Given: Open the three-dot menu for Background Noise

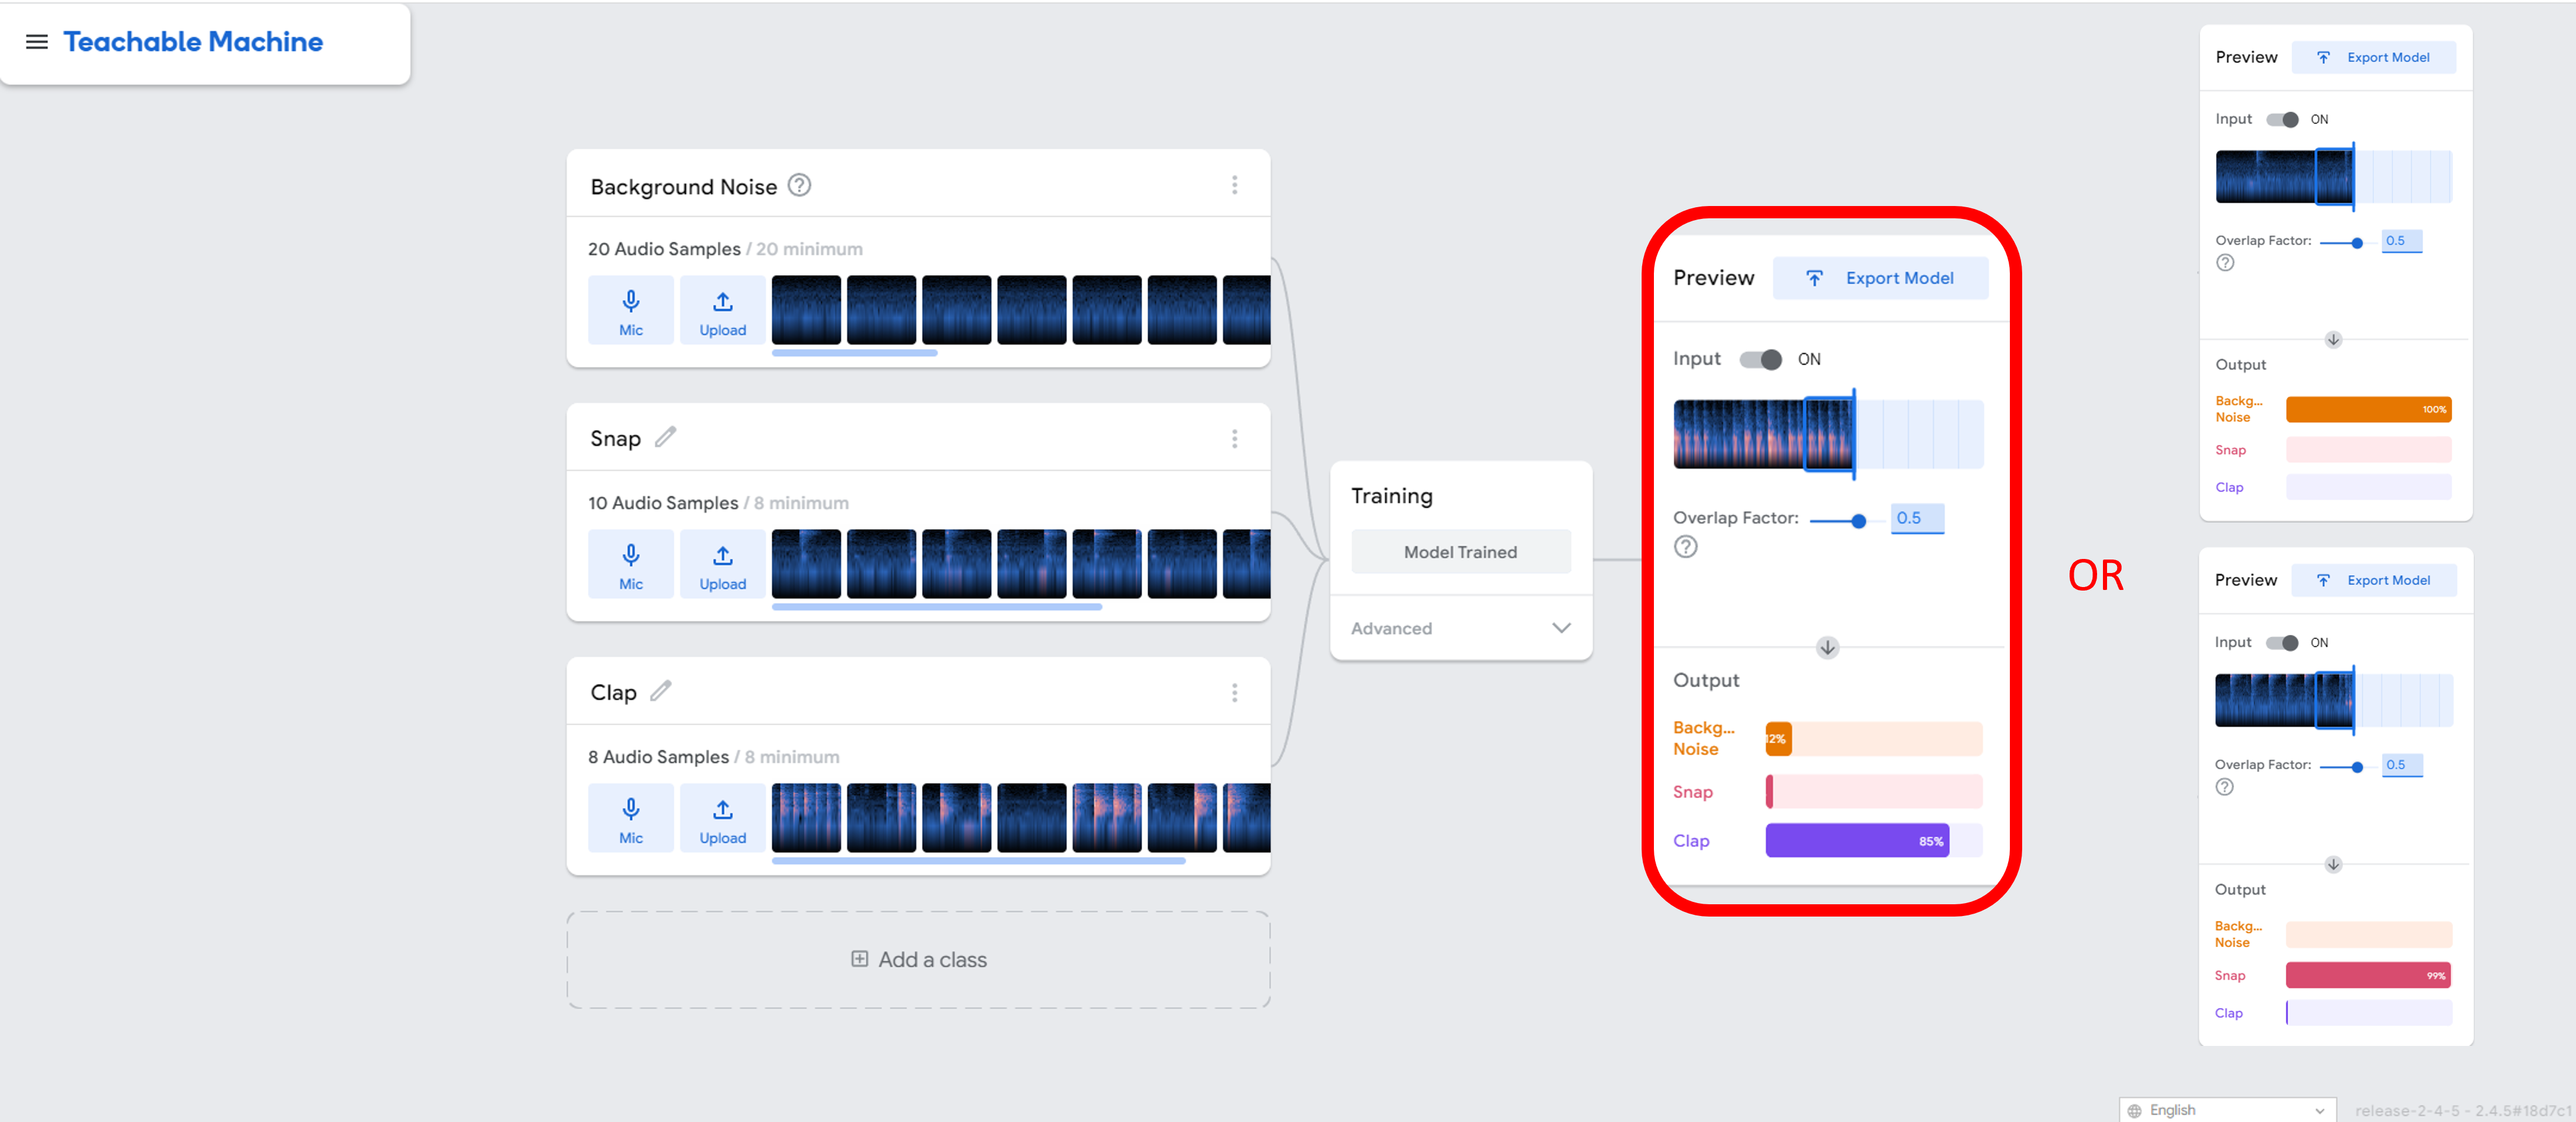Looking at the screenshot, I should (1234, 185).
